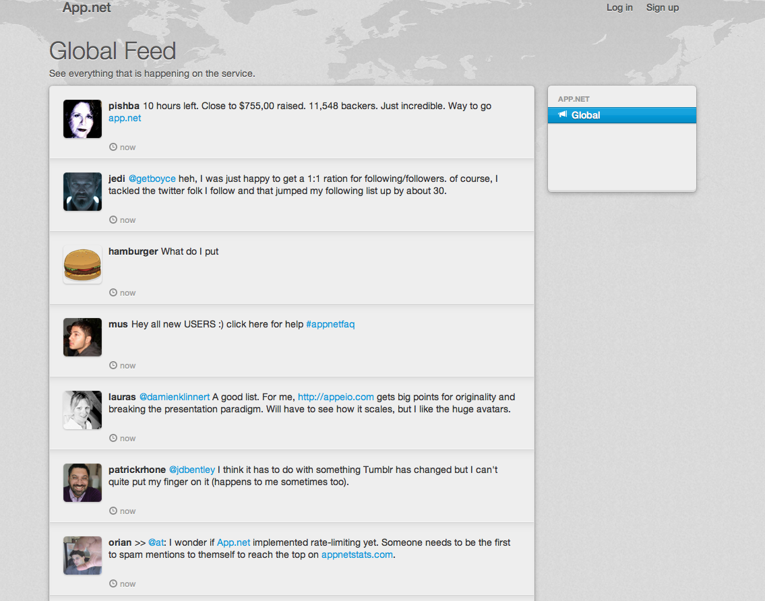Click the clock icon on hamburger's post
The image size is (765, 601).
[113, 292]
